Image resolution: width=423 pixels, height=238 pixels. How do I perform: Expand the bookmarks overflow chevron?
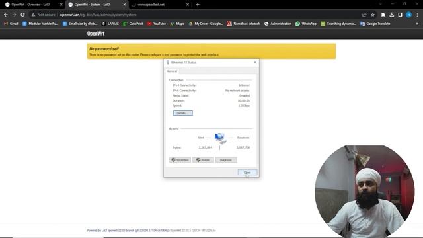(417, 24)
